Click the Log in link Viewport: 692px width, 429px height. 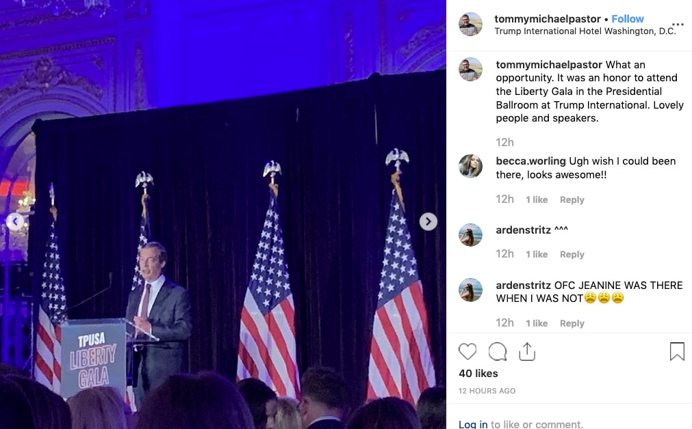(x=473, y=424)
